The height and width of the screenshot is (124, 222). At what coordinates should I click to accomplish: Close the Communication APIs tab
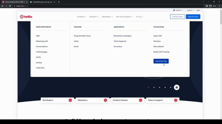point(27,2)
